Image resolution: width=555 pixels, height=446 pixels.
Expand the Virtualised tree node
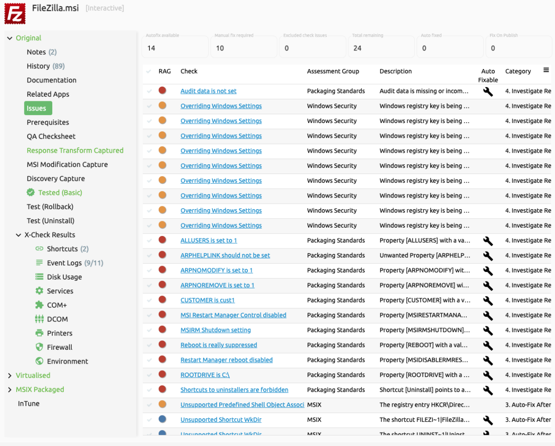coord(10,376)
